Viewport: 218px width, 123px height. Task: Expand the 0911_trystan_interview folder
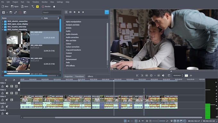(x=3, y=27)
